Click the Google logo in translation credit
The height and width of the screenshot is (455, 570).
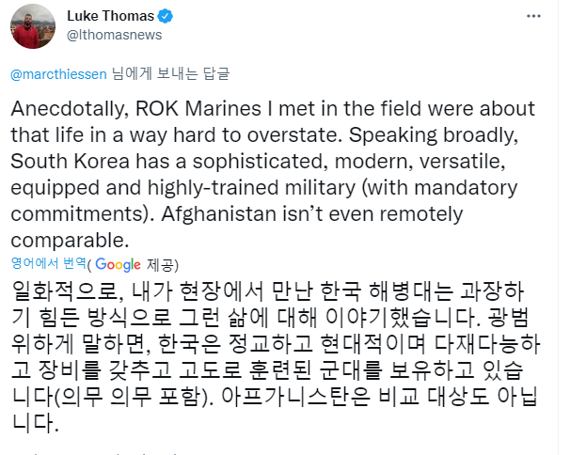(118, 264)
